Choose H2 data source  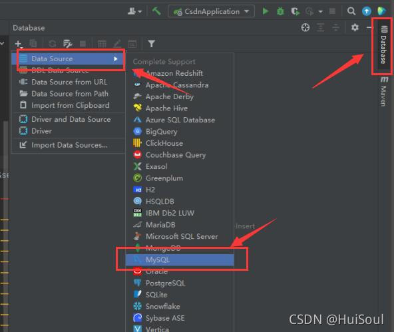point(180,190)
